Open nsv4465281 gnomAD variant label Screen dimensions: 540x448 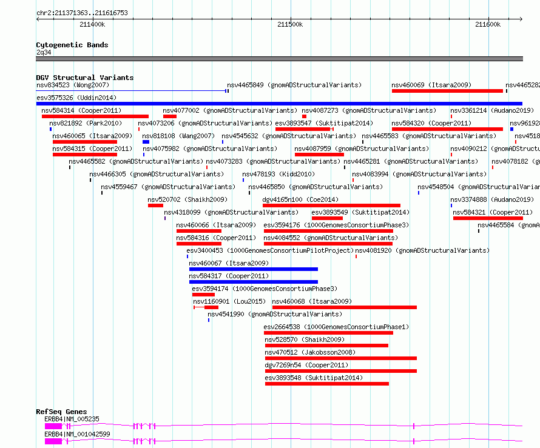(x=411, y=161)
